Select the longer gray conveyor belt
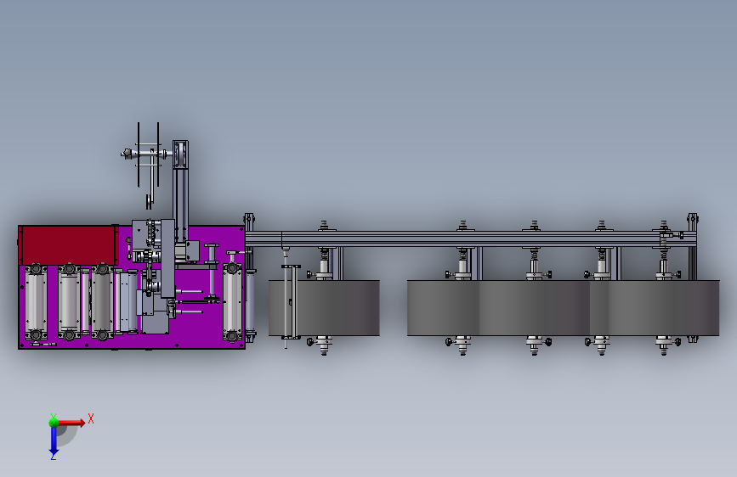 563,308
